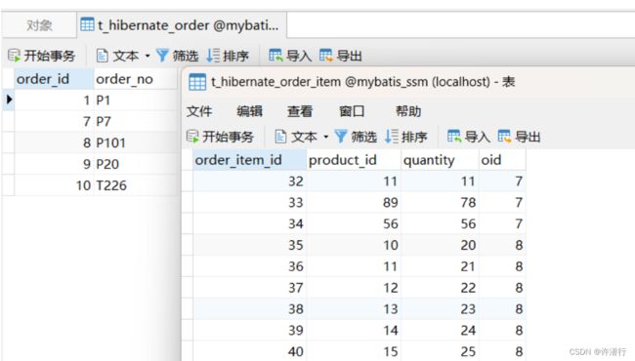Open the 文件 menu

tap(199, 111)
